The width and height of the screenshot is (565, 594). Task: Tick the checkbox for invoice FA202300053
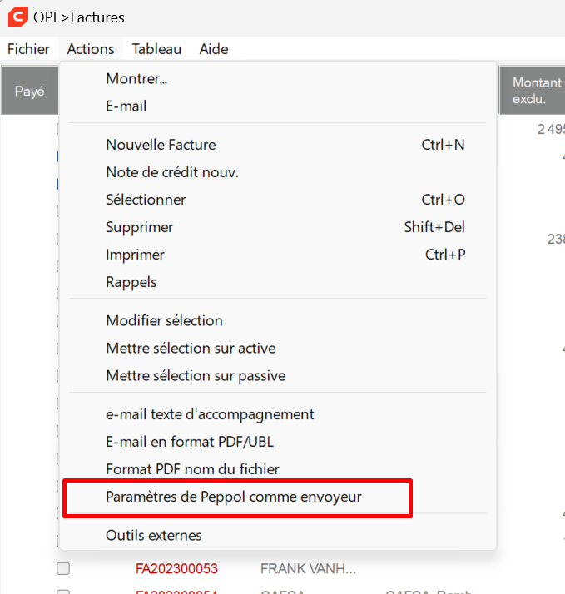63,568
